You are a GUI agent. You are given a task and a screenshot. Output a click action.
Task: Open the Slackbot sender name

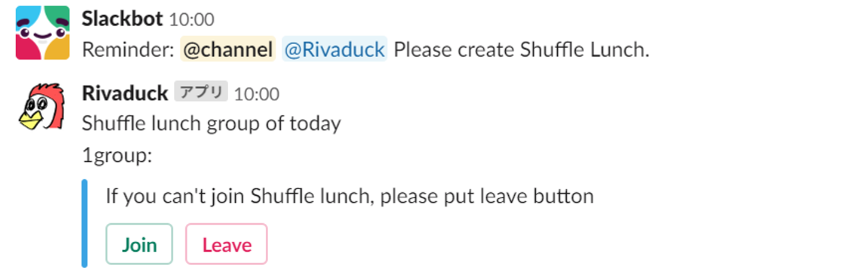point(122,19)
